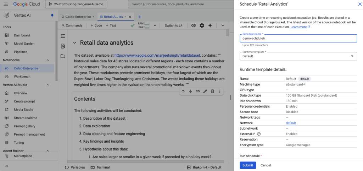The height and width of the screenshot is (171, 363).
Task: Copy link to Contents cell
Action: (198, 91)
